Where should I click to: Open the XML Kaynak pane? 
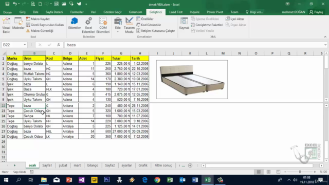[184, 24]
